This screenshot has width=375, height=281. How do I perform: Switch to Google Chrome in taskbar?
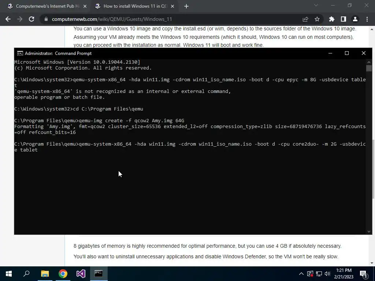pos(63,274)
